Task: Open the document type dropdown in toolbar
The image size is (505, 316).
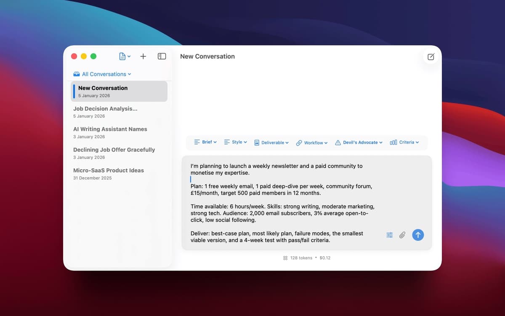Action: (125, 56)
